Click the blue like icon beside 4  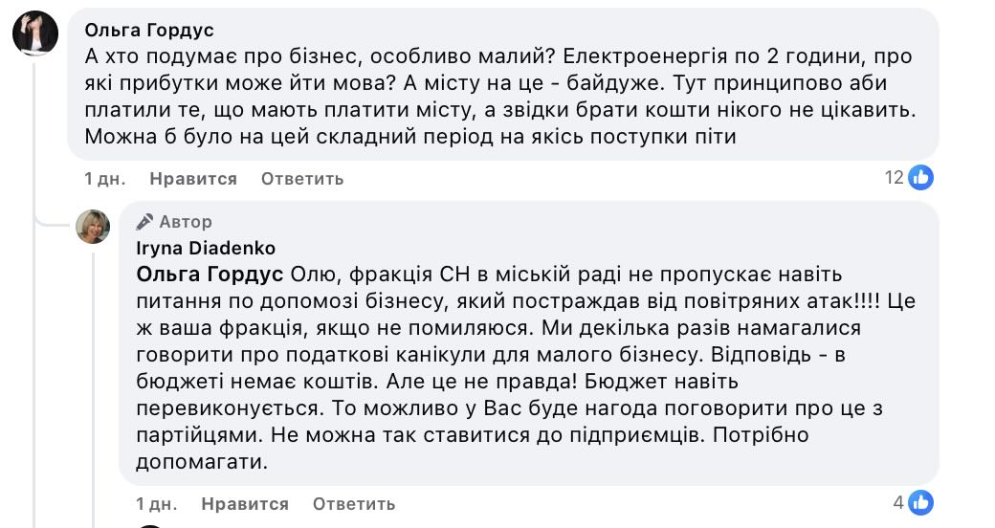pyautogui.click(x=921, y=502)
